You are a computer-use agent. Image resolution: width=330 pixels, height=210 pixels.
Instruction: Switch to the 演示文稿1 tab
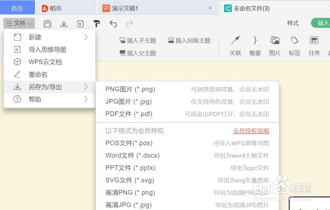[158, 8]
